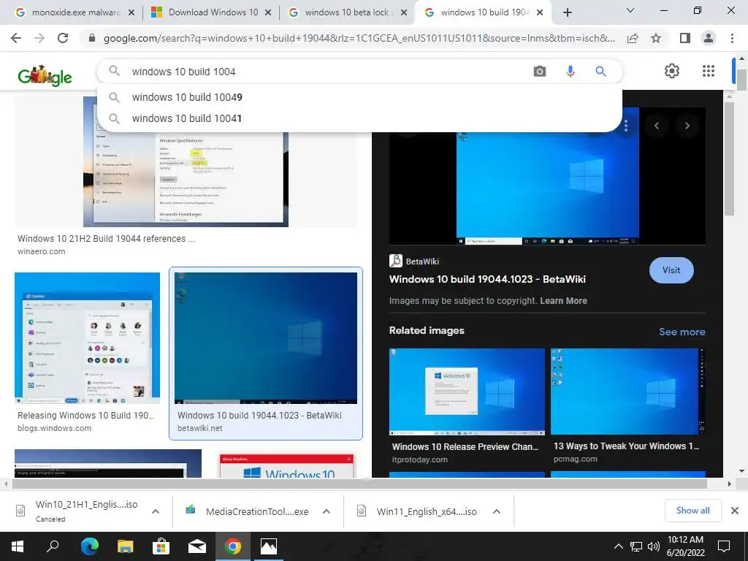Open winaero Windows 10 21H2 Build 19044 thumbnail

coord(186,162)
